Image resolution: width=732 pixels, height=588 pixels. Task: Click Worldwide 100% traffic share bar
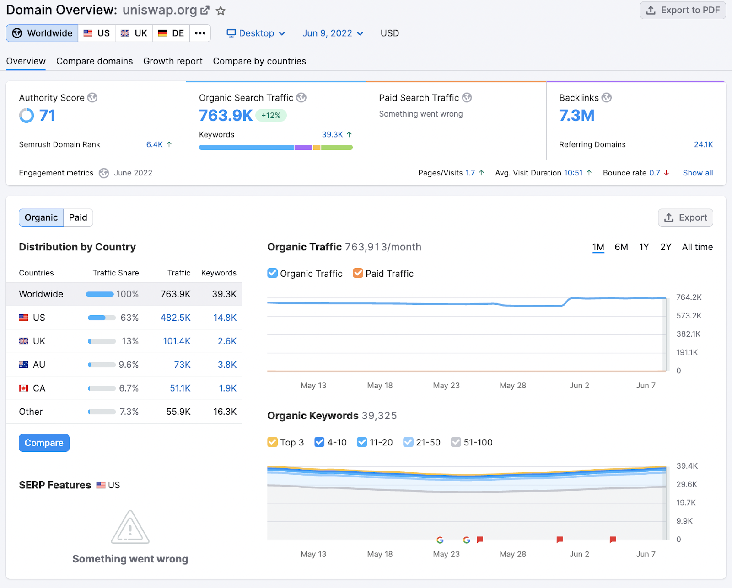[x=100, y=294]
